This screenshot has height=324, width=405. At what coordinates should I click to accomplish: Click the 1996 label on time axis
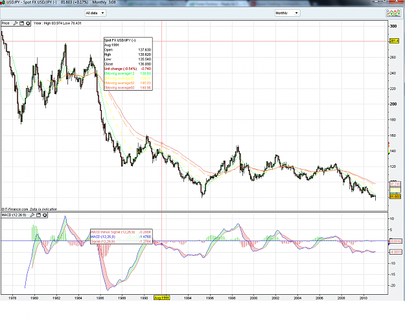click(210, 298)
